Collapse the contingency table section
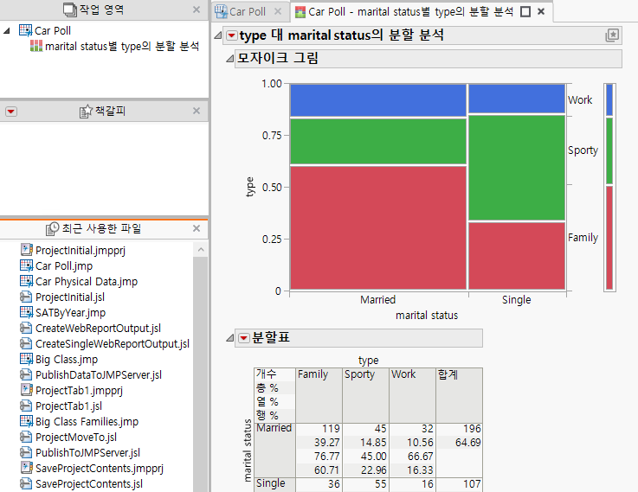 pyautogui.click(x=230, y=338)
